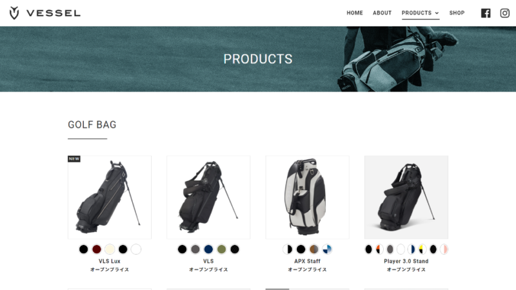The height and width of the screenshot is (290, 516).
Task: Choose the gray VLS color swatch
Action: click(x=195, y=249)
